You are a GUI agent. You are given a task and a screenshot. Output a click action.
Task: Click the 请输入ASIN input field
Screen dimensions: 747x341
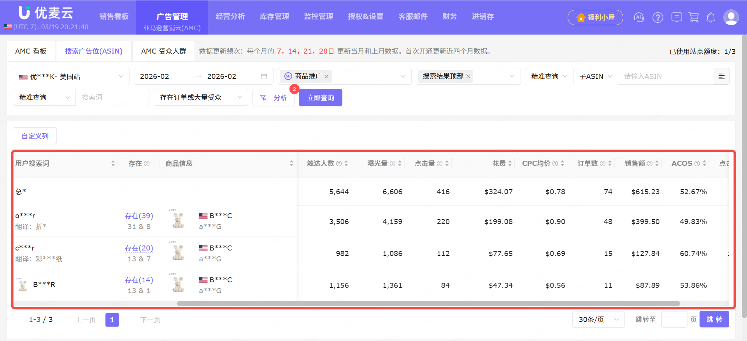[665, 77]
